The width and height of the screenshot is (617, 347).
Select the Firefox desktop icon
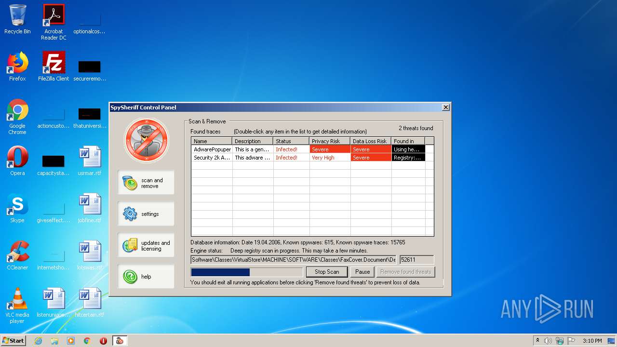[17, 67]
